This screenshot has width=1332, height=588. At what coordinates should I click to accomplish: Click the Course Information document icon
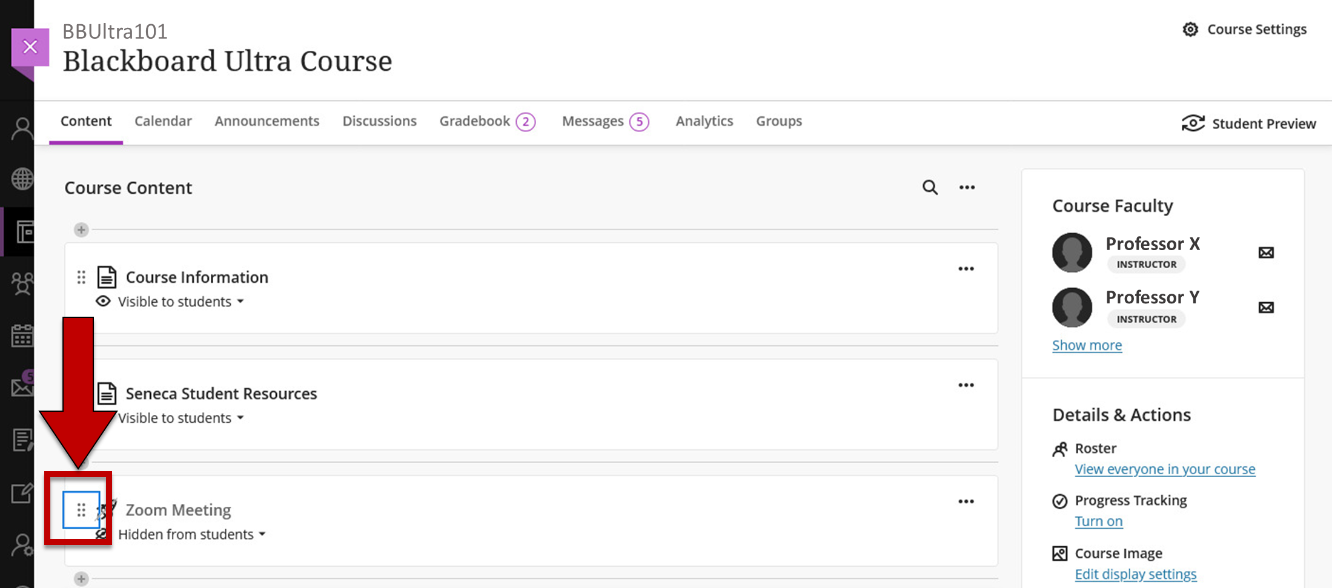[107, 277]
